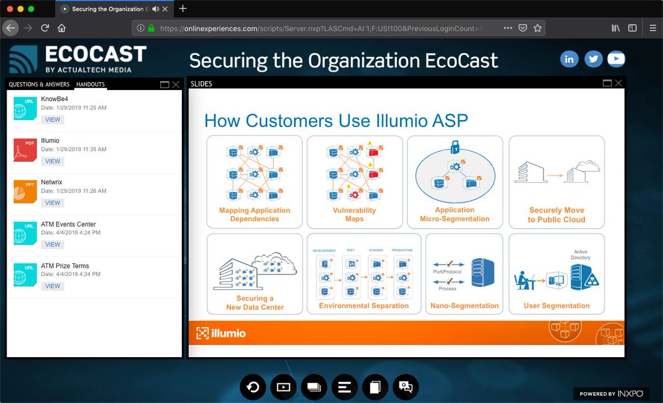Screen dimensions: 663x403
Task: Open the Firefox Library icon
Action: [x=615, y=28]
